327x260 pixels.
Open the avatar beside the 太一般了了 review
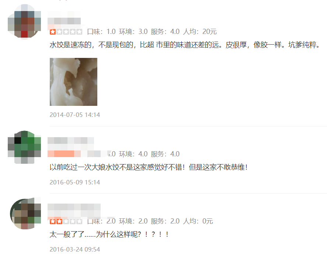pos(25,214)
